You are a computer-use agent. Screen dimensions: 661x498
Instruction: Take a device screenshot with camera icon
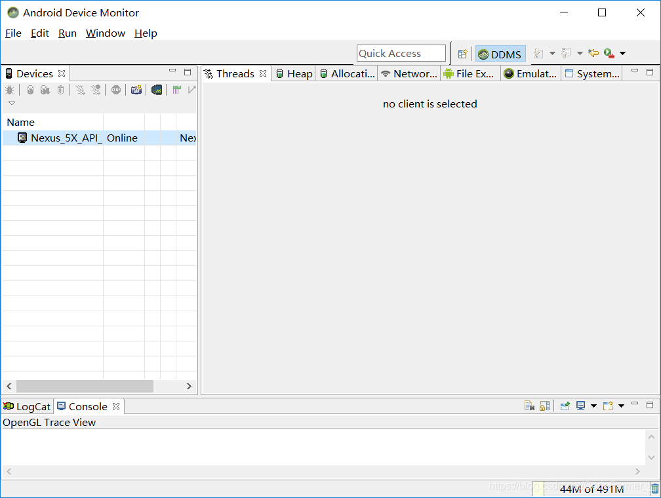[136, 90]
